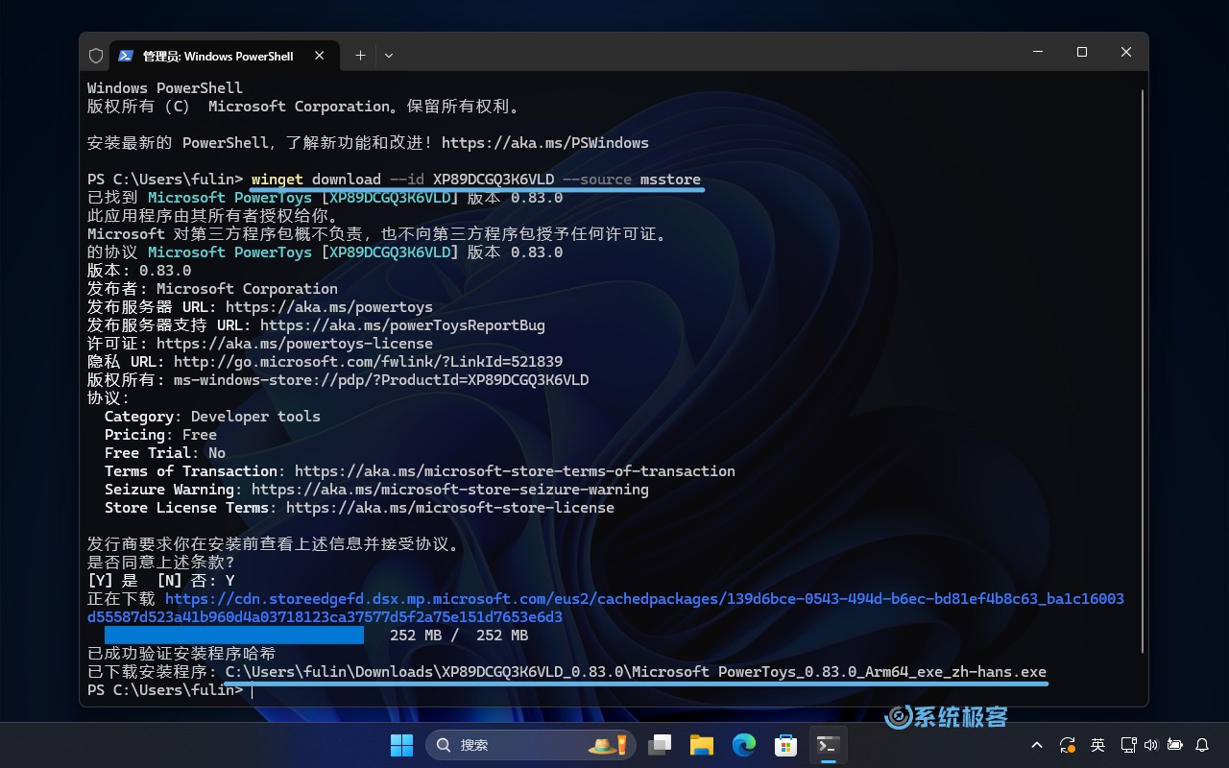Click the 'Category: Developer tools' line

coord(212,417)
